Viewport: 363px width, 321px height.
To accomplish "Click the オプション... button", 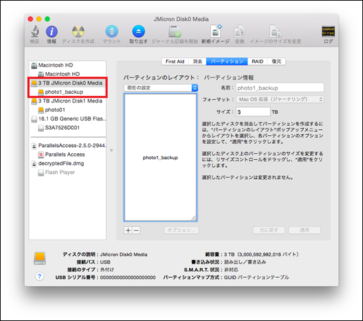I will pos(181,230).
